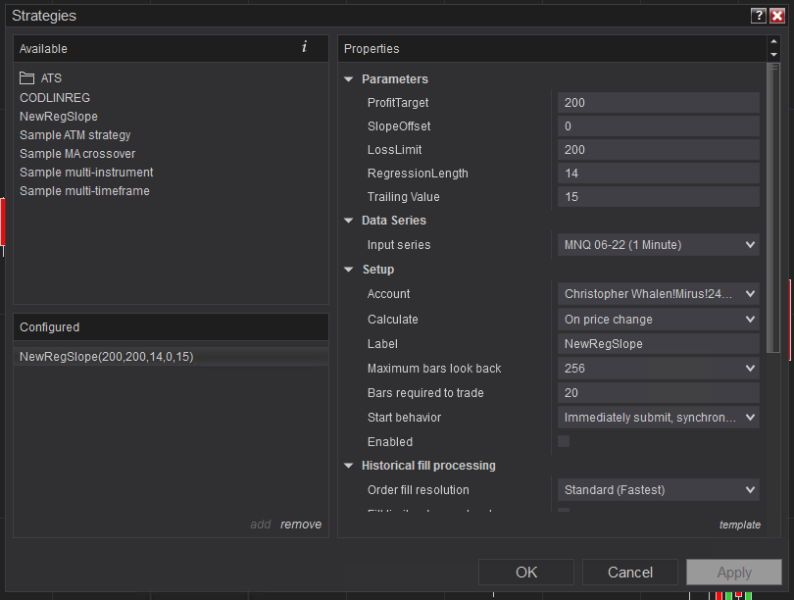The height and width of the screenshot is (600, 794).
Task: Select NewRegSlope in Available list
Action: 59,117
